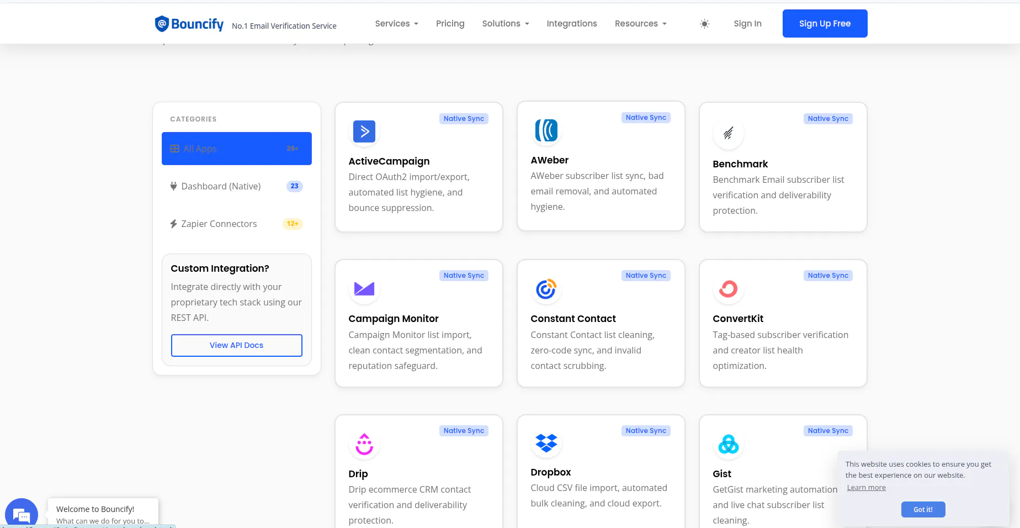1020x528 pixels.
Task: Click the Campaign Monitor envelope icon
Action: pos(364,289)
